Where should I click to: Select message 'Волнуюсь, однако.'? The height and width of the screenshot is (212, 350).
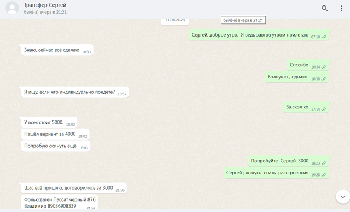pos(296,77)
